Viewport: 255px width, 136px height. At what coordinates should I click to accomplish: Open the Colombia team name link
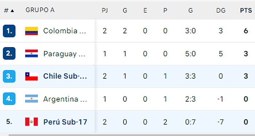click(64, 31)
